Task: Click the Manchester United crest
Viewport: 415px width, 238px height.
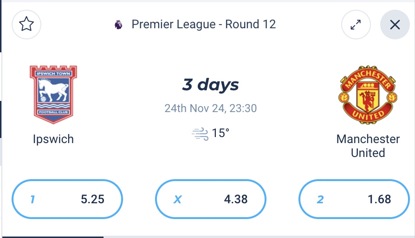Action: point(368,95)
